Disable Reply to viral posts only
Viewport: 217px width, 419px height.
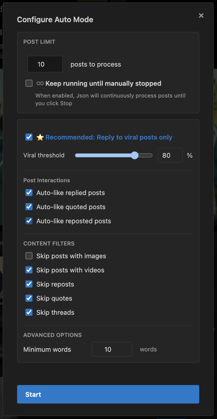point(29,137)
